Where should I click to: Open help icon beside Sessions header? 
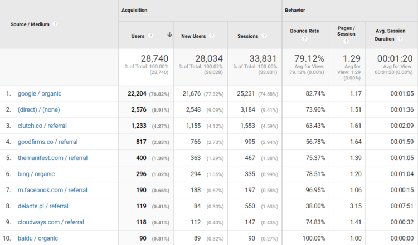point(264,36)
